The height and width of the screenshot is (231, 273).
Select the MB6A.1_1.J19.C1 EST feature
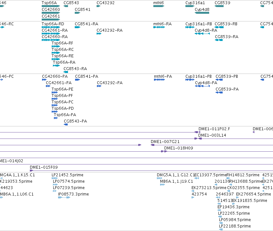pyautogui.click(x=162, y=185)
